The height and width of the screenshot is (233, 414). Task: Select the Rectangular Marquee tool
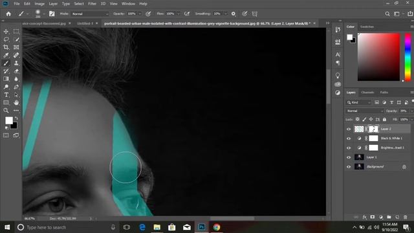point(16,31)
